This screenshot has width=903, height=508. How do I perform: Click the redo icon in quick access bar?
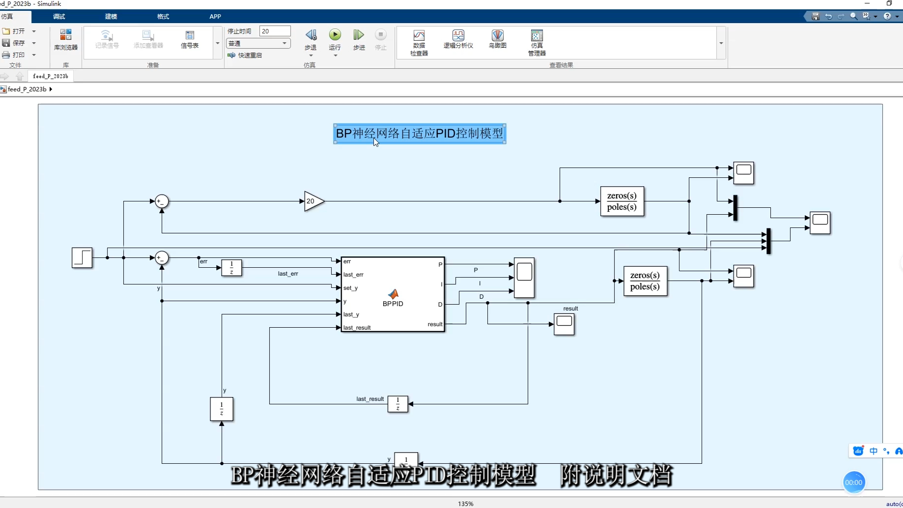pos(841,16)
